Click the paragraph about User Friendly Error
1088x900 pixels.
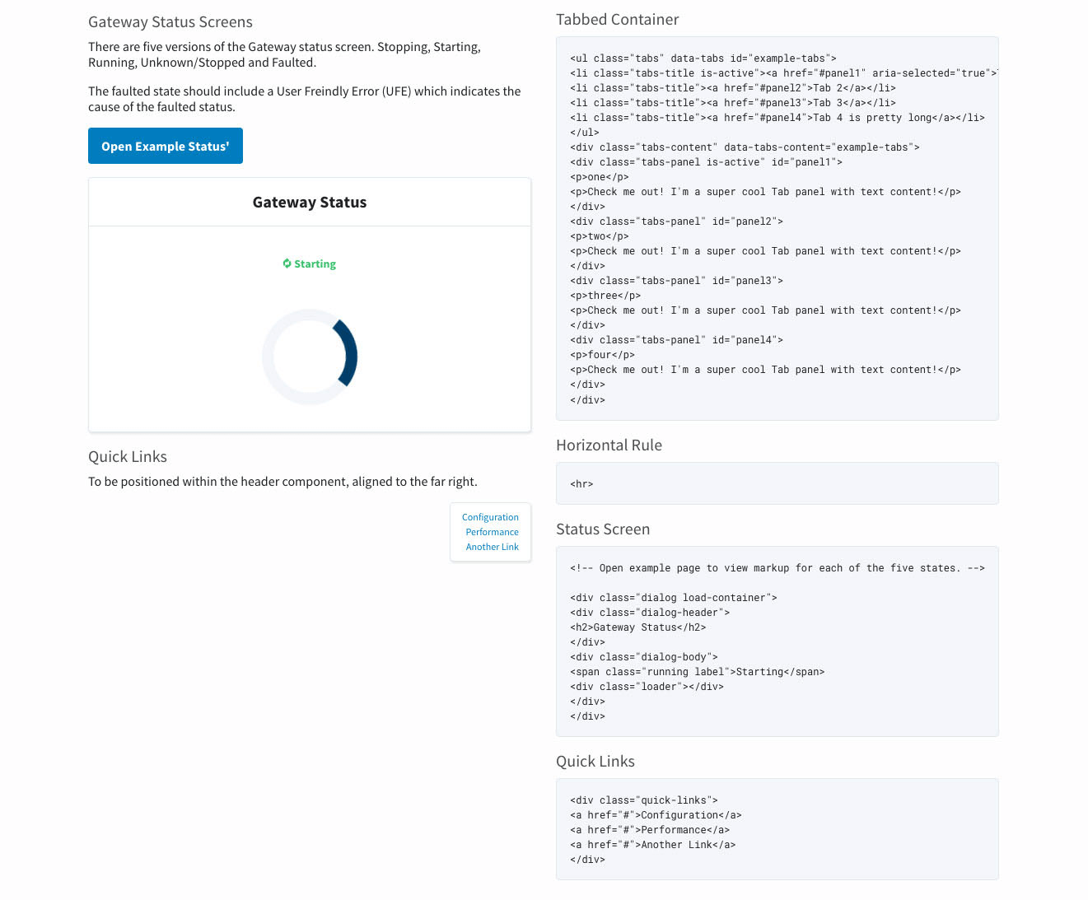[x=304, y=99]
